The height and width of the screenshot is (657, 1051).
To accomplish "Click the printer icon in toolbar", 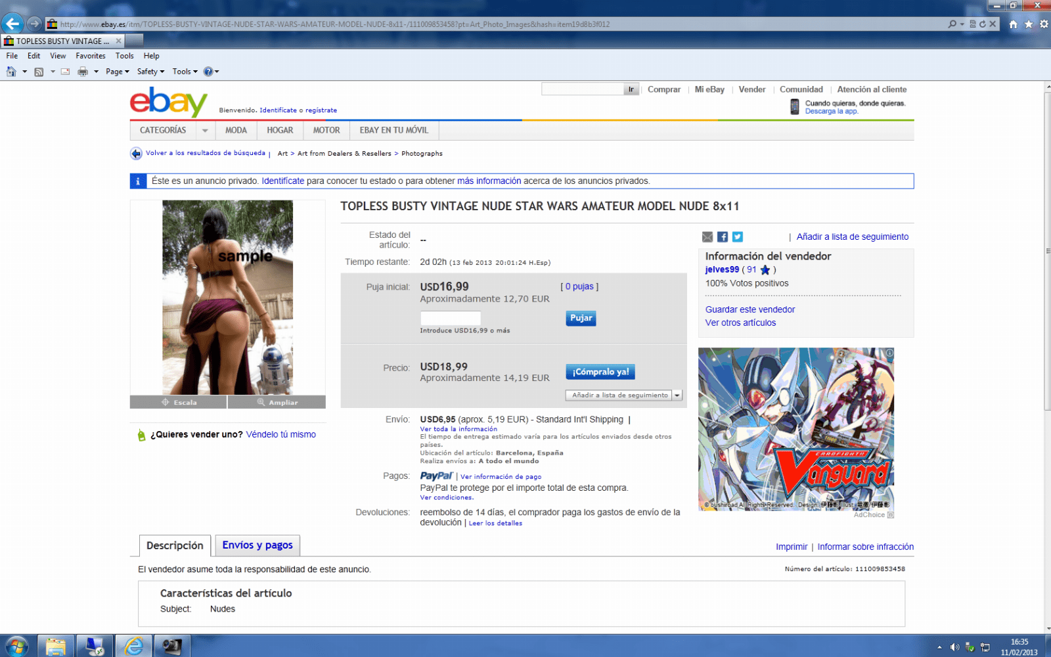I will [x=83, y=72].
